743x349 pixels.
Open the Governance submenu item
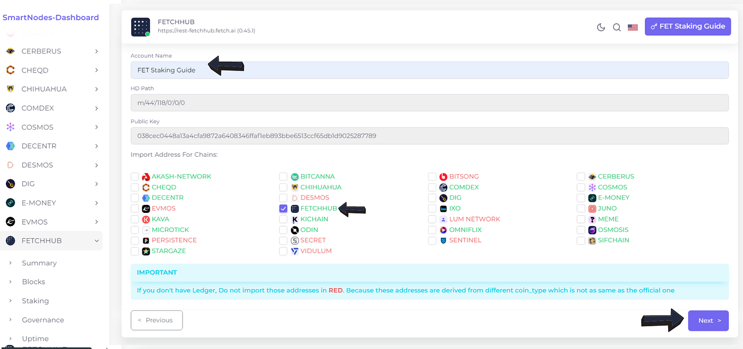click(43, 320)
